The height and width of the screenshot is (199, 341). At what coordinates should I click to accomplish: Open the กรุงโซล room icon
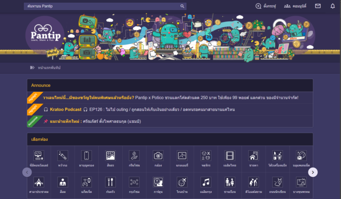coord(134,182)
